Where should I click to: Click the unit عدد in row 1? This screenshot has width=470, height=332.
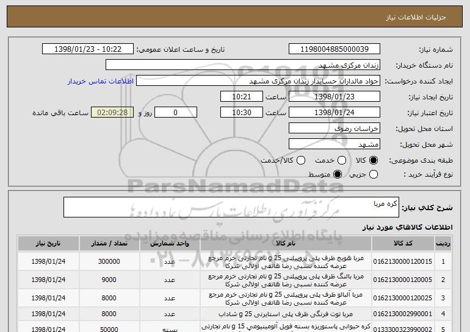tap(170, 262)
